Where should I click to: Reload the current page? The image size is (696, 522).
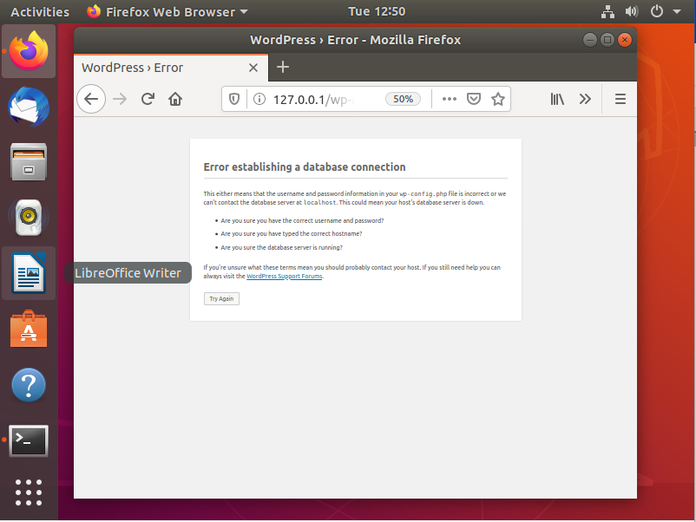pos(148,99)
